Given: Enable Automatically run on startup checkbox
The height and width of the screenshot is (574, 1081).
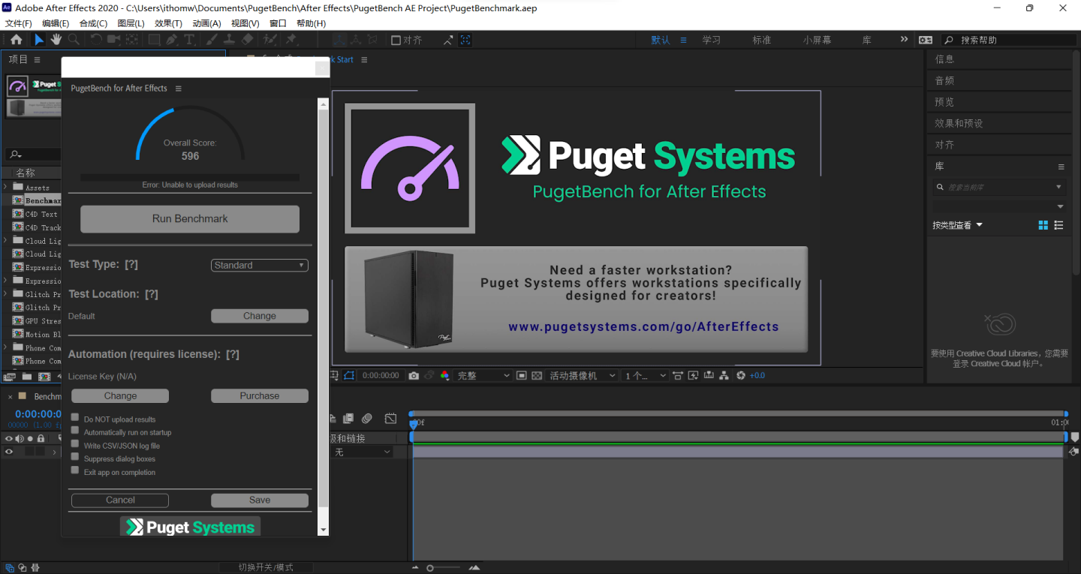Looking at the screenshot, I should [75, 430].
